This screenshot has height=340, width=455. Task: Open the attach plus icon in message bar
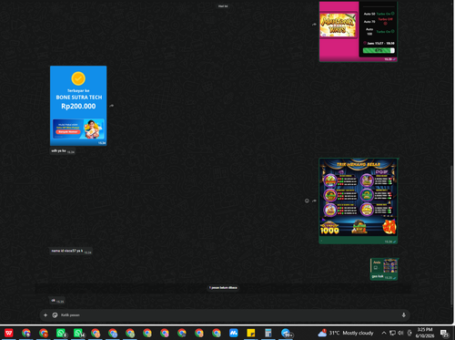(45, 315)
